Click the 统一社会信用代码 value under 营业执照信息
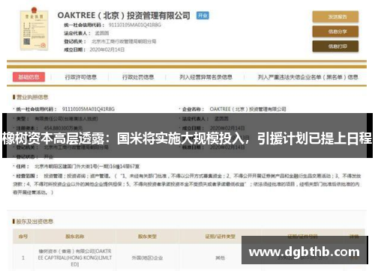The height and width of the screenshot is (271, 375). click(x=88, y=109)
